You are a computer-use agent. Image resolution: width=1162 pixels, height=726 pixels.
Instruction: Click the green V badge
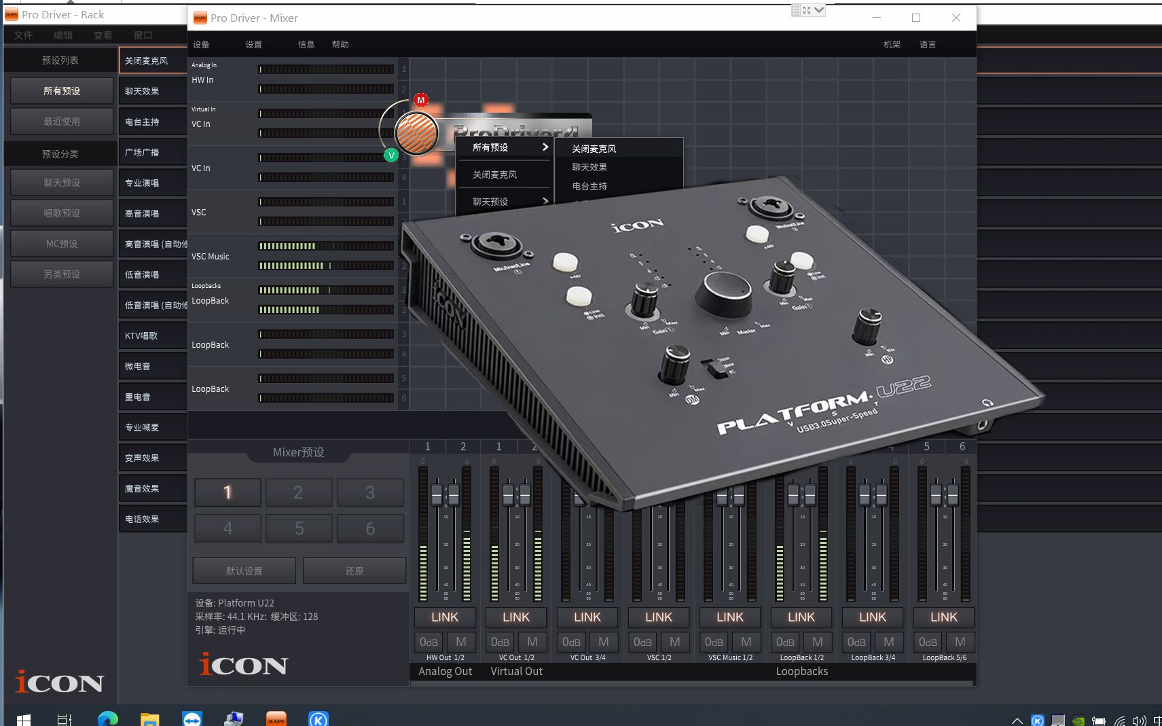pos(392,155)
